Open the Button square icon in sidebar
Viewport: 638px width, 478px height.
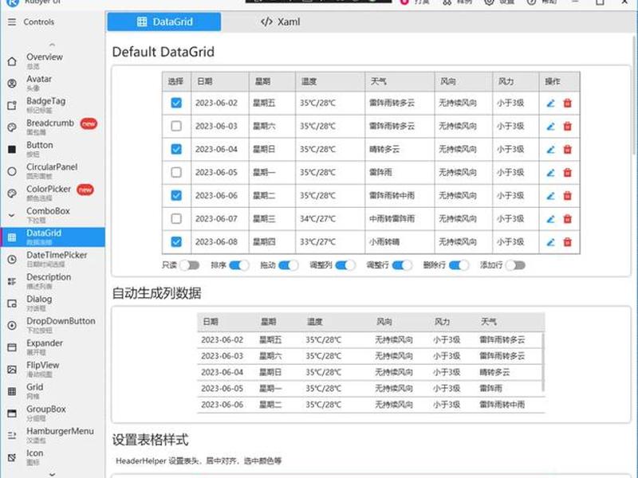tap(12, 149)
